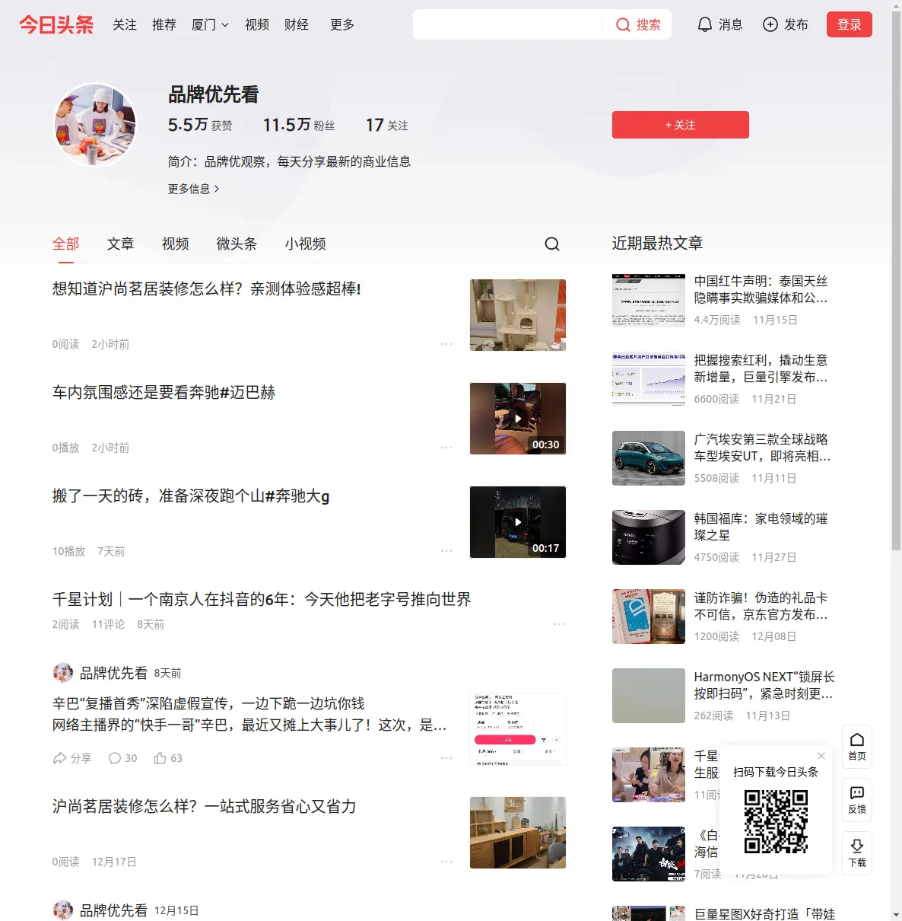The width and height of the screenshot is (902, 921).
Task: View the 11.5万 粉丝 followers
Action: (299, 125)
